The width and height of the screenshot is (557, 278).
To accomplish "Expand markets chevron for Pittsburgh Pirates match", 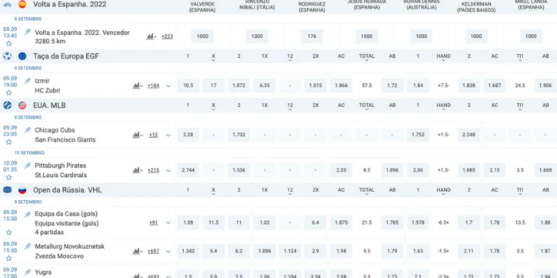I will pos(168,170).
